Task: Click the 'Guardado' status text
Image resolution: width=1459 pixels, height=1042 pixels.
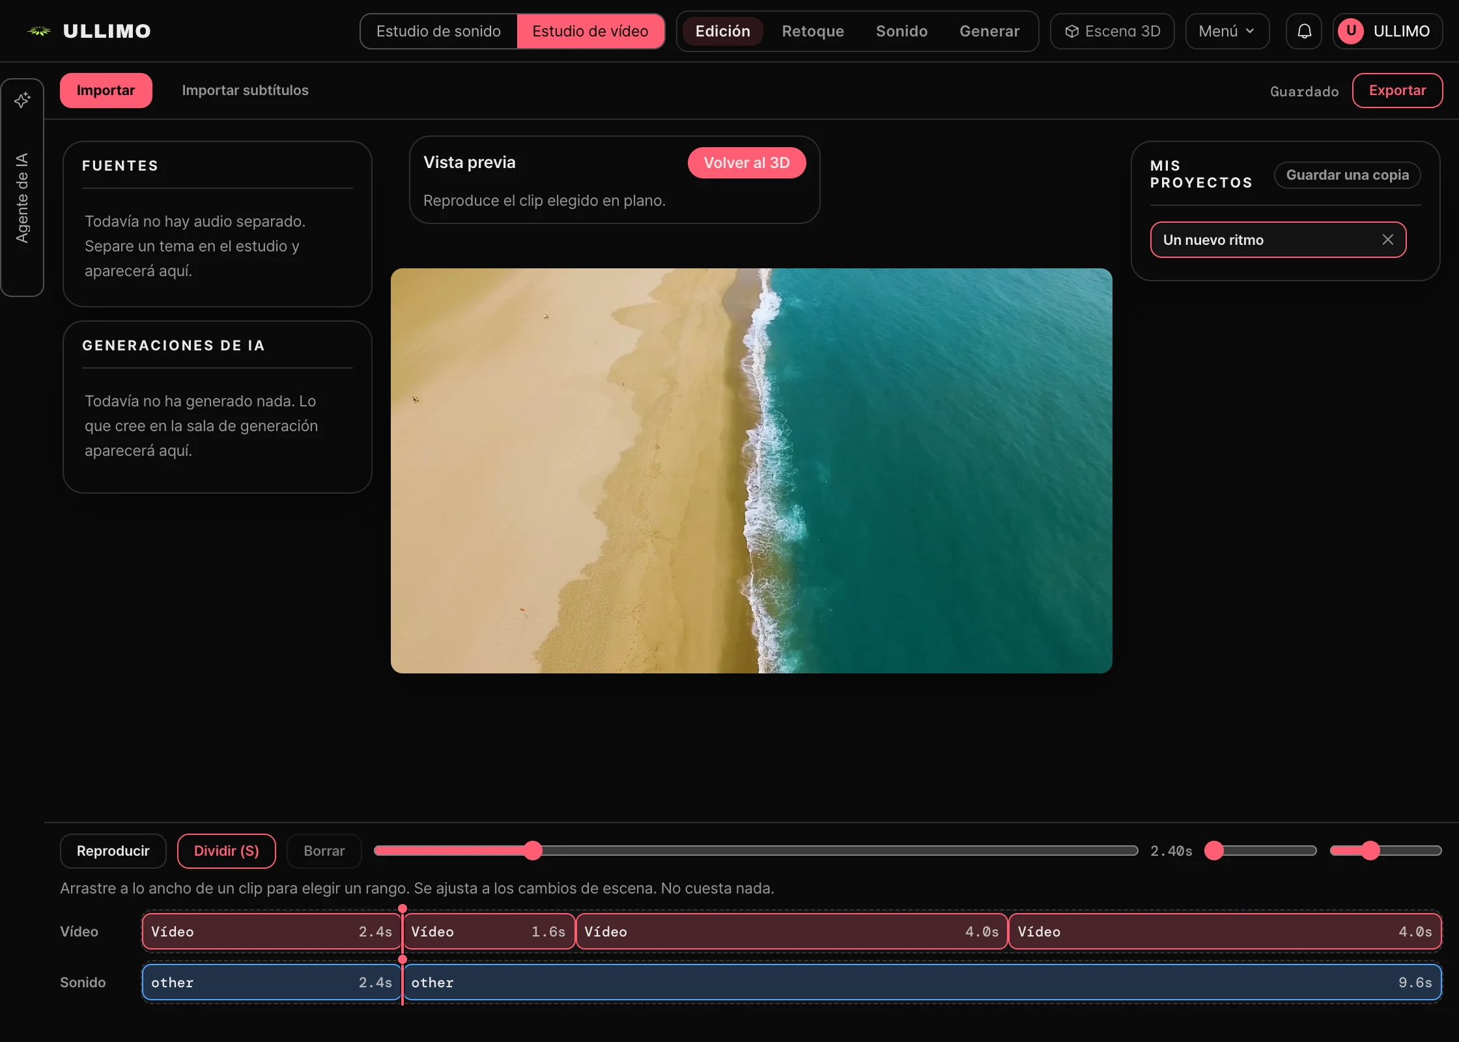Action: click(x=1304, y=92)
